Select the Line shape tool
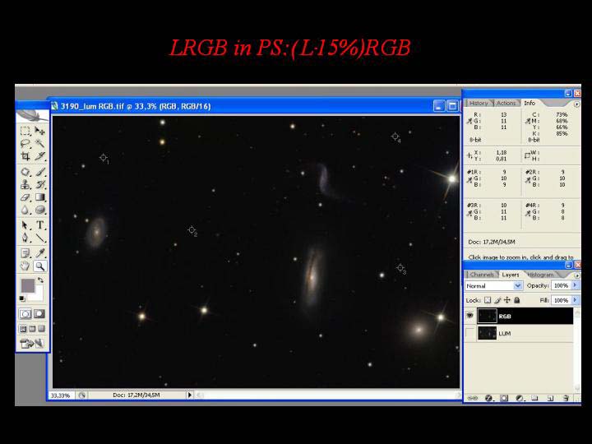592x444 pixels. click(x=39, y=238)
